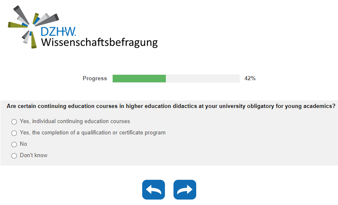
Task: Choose the radio circle beside "No"
Action: (14, 145)
